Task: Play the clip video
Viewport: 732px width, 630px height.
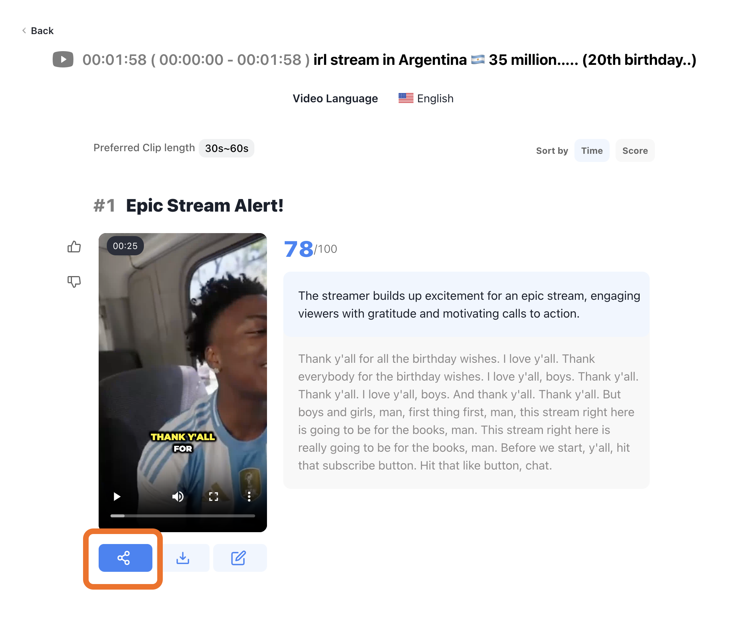Action: [117, 496]
